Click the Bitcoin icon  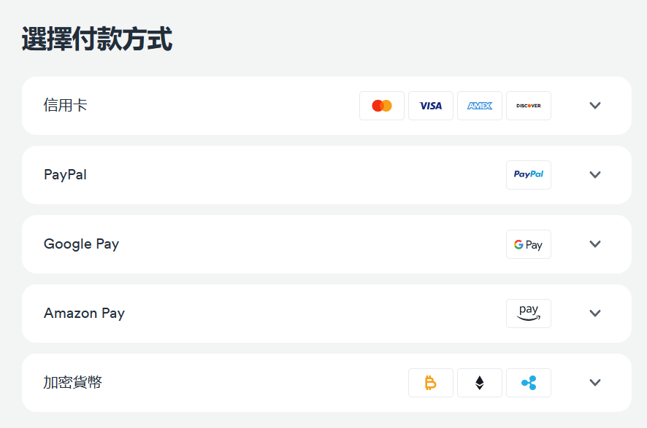pyautogui.click(x=431, y=383)
